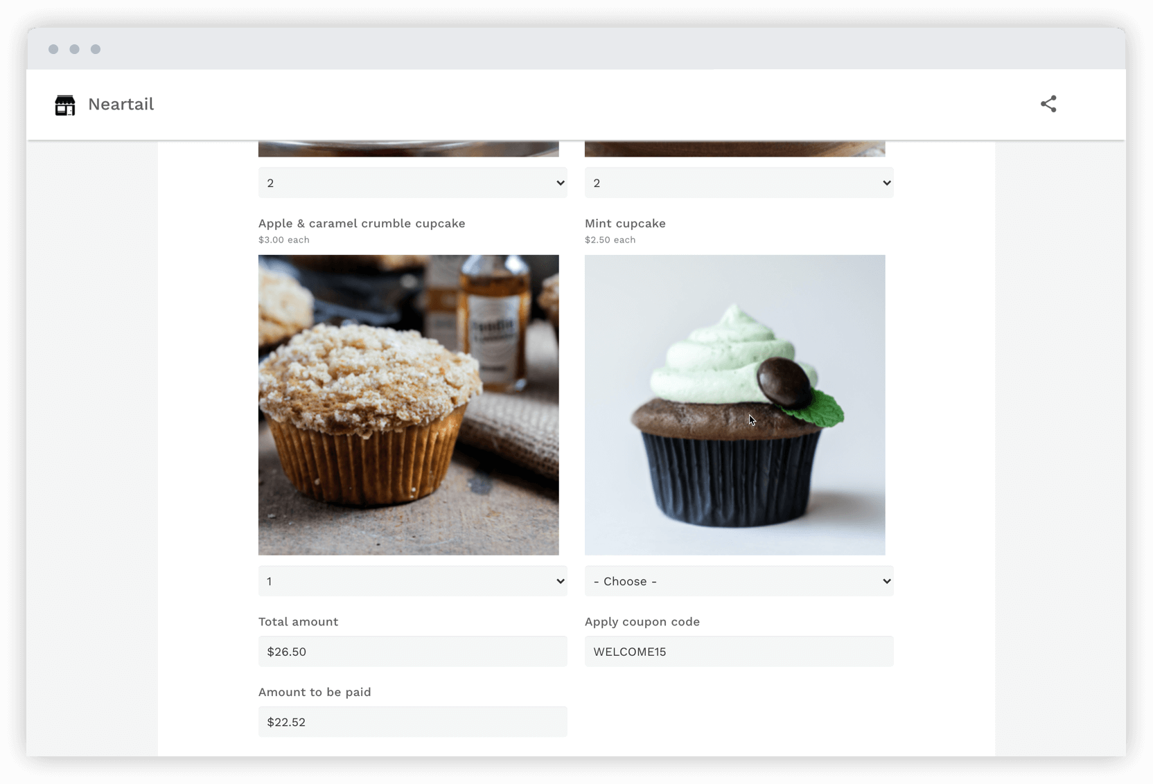1153x784 pixels.
Task: Open the Mint cupcake "- Choose -" dropdown
Action: [739, 581]
